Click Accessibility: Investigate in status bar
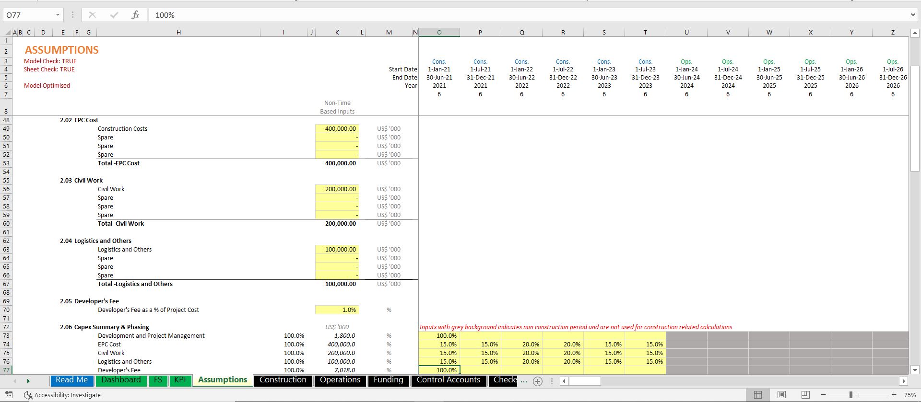This screenshot has width=921, height=402. [x=63, y=395]
